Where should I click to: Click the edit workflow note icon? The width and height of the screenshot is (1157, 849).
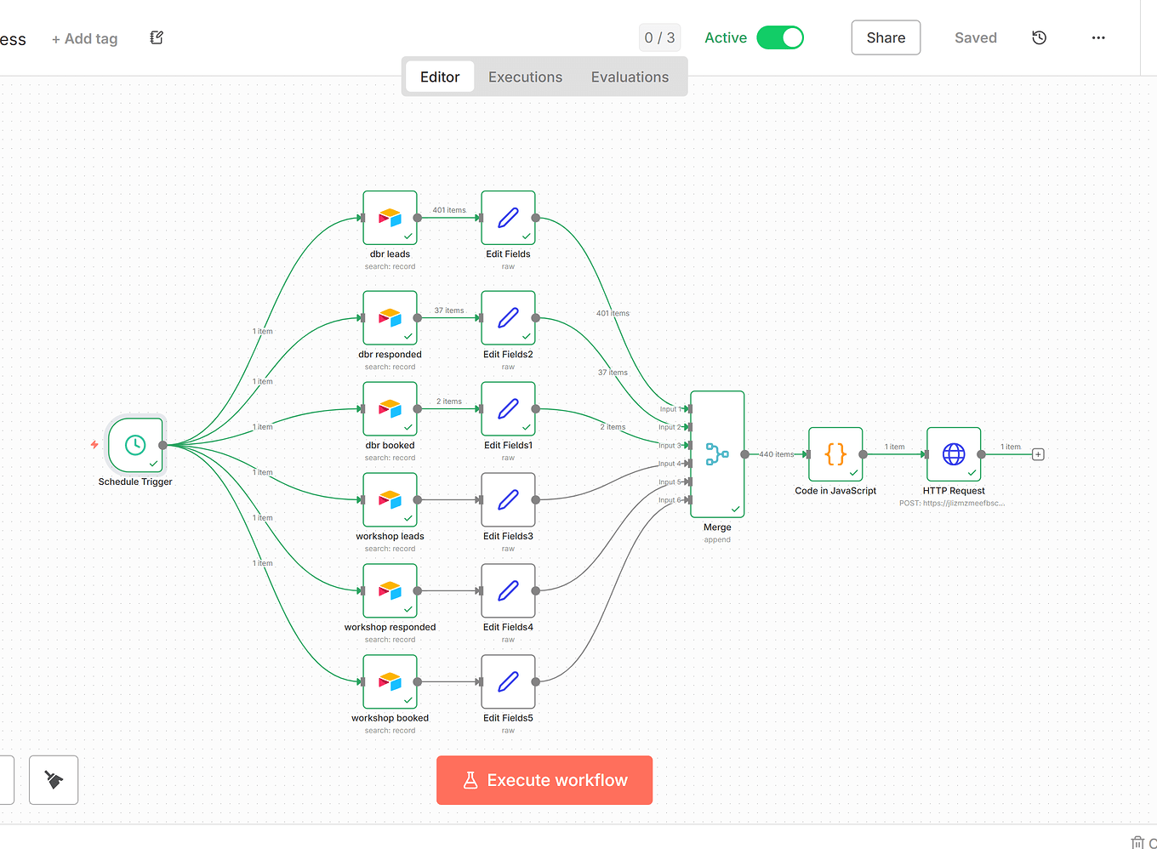[x=156, y=37]
